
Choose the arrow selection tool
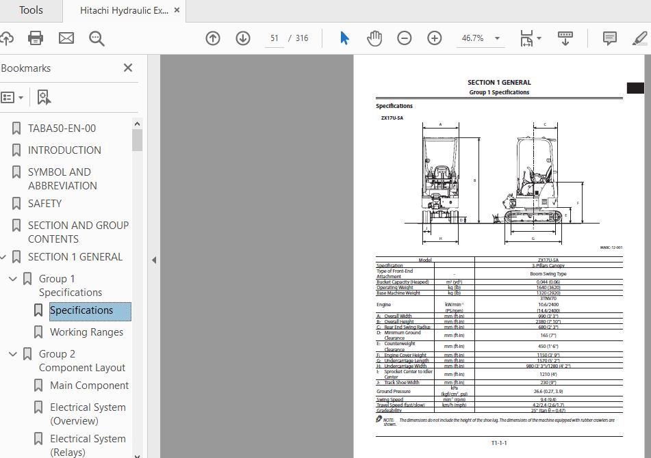pyautogui.click(x=344, y=38)
